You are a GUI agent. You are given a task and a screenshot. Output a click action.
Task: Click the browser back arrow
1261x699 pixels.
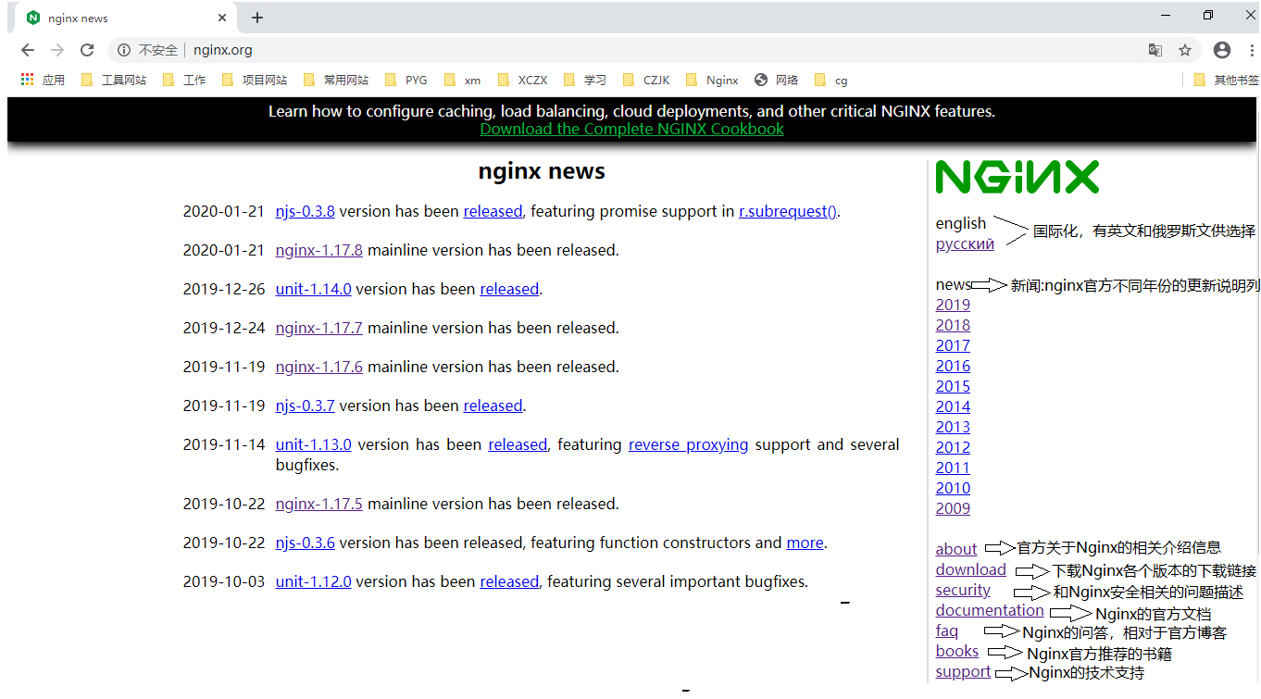pos(28,50)
